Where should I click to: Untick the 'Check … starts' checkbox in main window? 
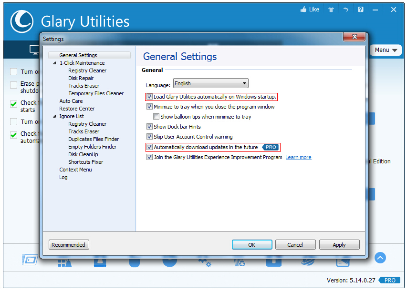point(13,104)
